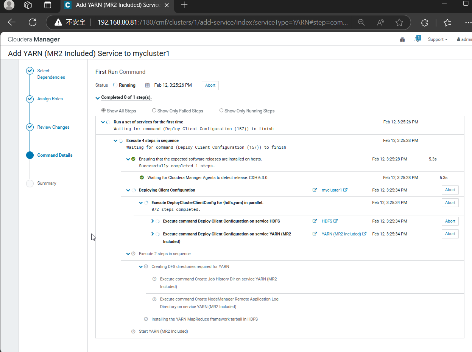The image size is (472, 352).
Task: Click 'Successfully completed 1 steps.' text
Action: (x=177, y=166)
